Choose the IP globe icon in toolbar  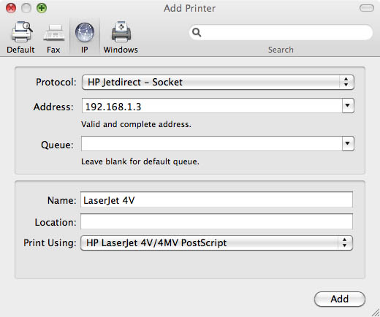pyautogui.click(x=85, y=32)
